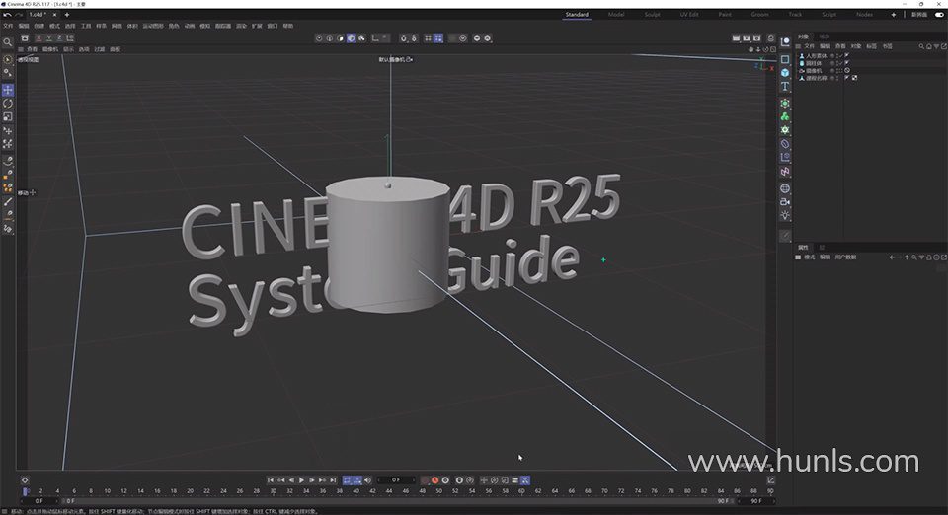Open the 帮助 main menu
The image size is (948, 515).
pos(288,26)
